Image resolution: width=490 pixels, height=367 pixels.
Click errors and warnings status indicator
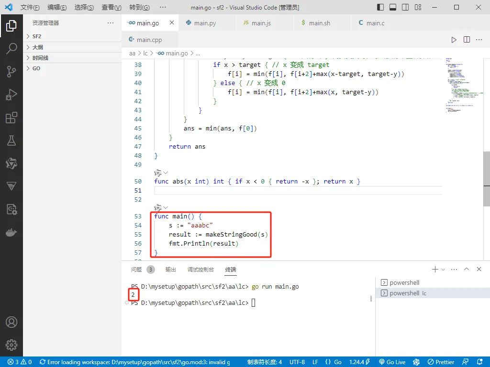pyautogui.click(x=19, y=362)
